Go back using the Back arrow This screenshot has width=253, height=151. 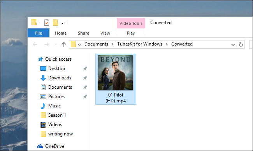point(35,44)
